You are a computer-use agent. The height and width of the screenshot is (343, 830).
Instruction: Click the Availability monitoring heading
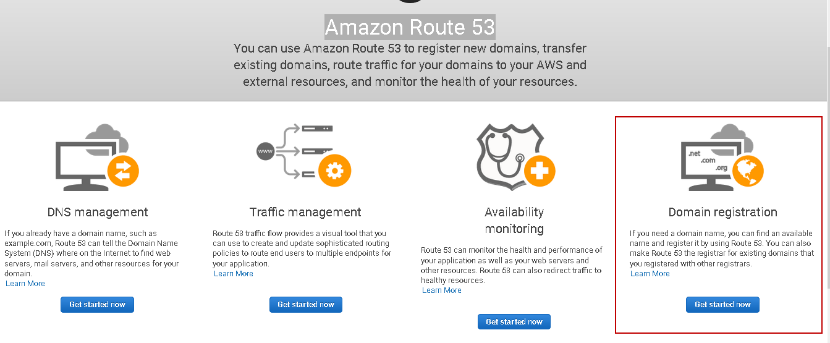(x=514, y=220)
